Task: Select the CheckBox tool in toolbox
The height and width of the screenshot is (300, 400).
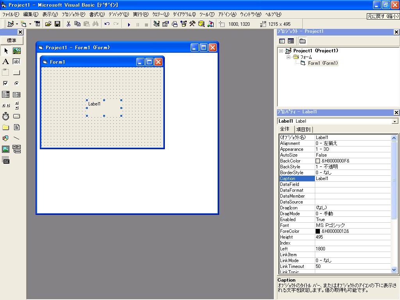Action: tap(5, 84)
